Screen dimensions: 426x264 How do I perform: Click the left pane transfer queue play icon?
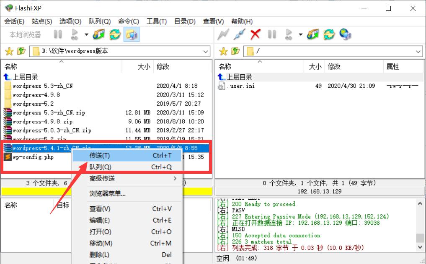(74, 34)
